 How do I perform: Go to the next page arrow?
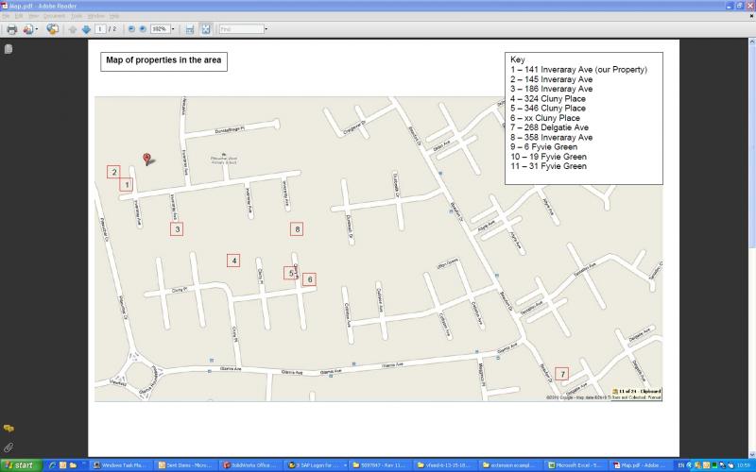pos(85,29)
